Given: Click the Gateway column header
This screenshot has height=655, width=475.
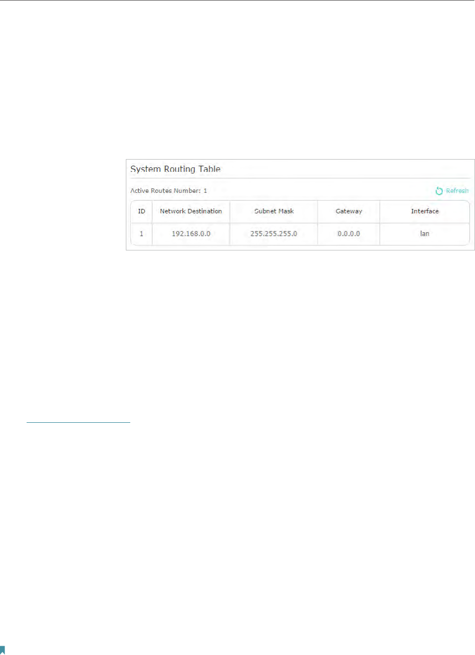Looking at the screenshot, I should click(349, 211).
